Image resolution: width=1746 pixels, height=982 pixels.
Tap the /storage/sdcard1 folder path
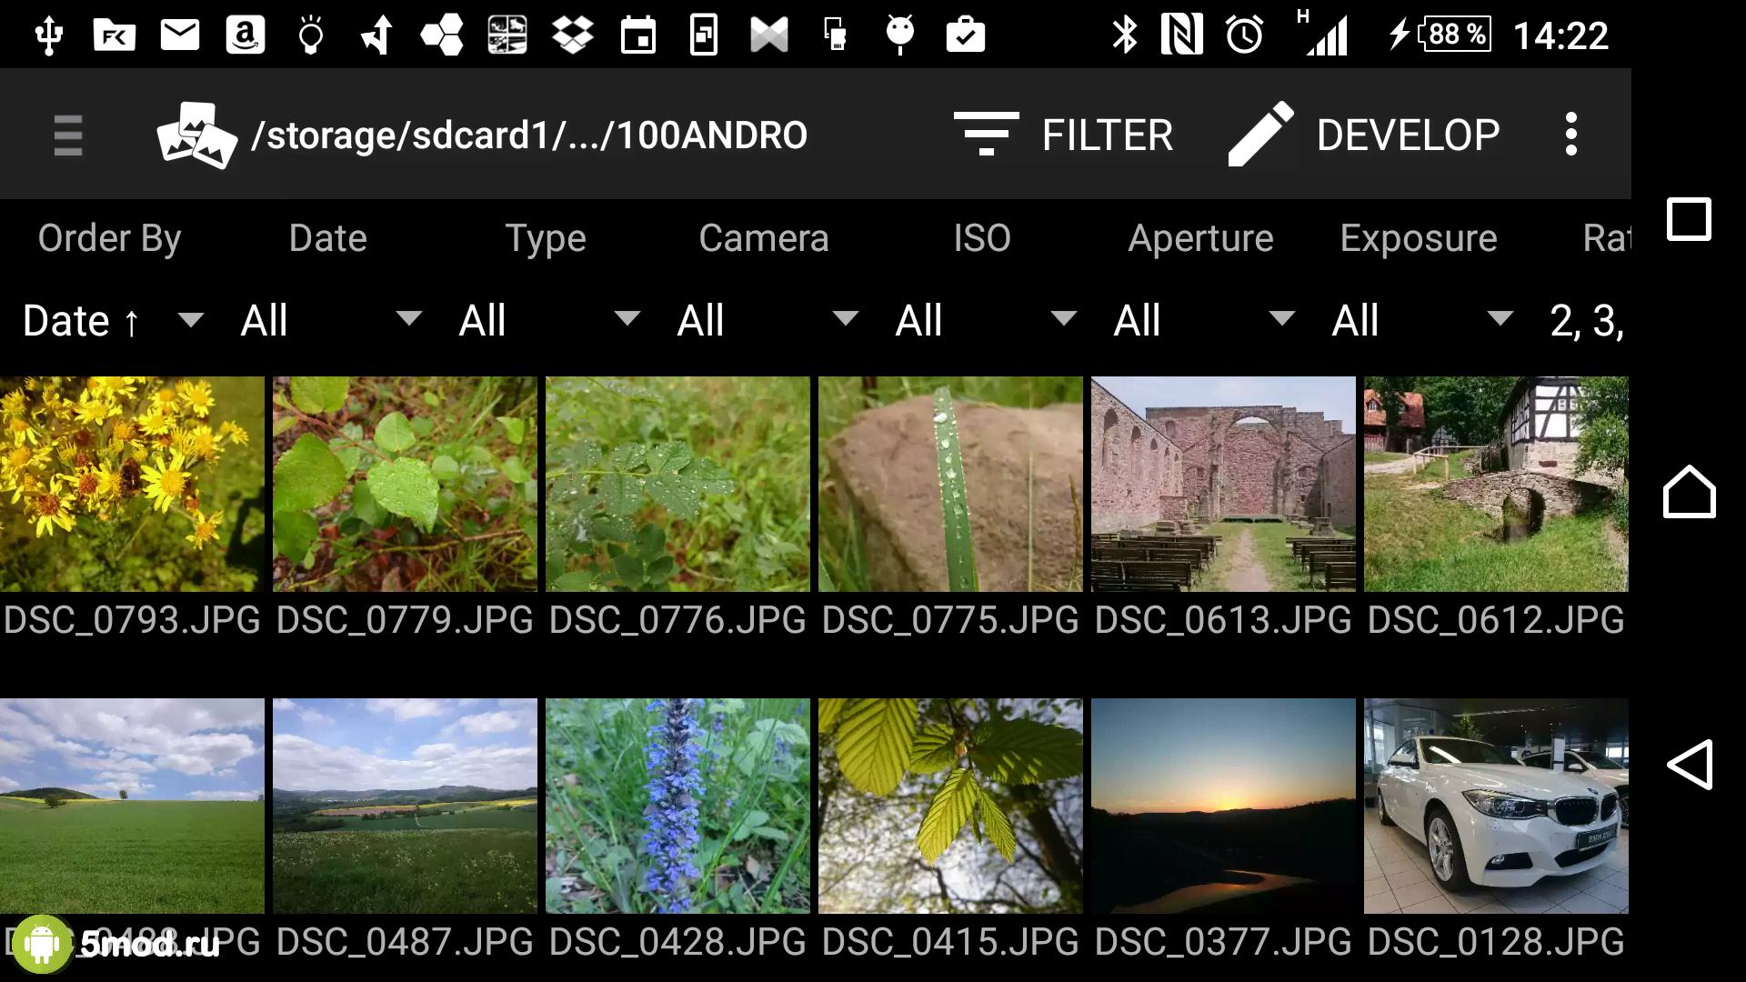tap(528, 135)
